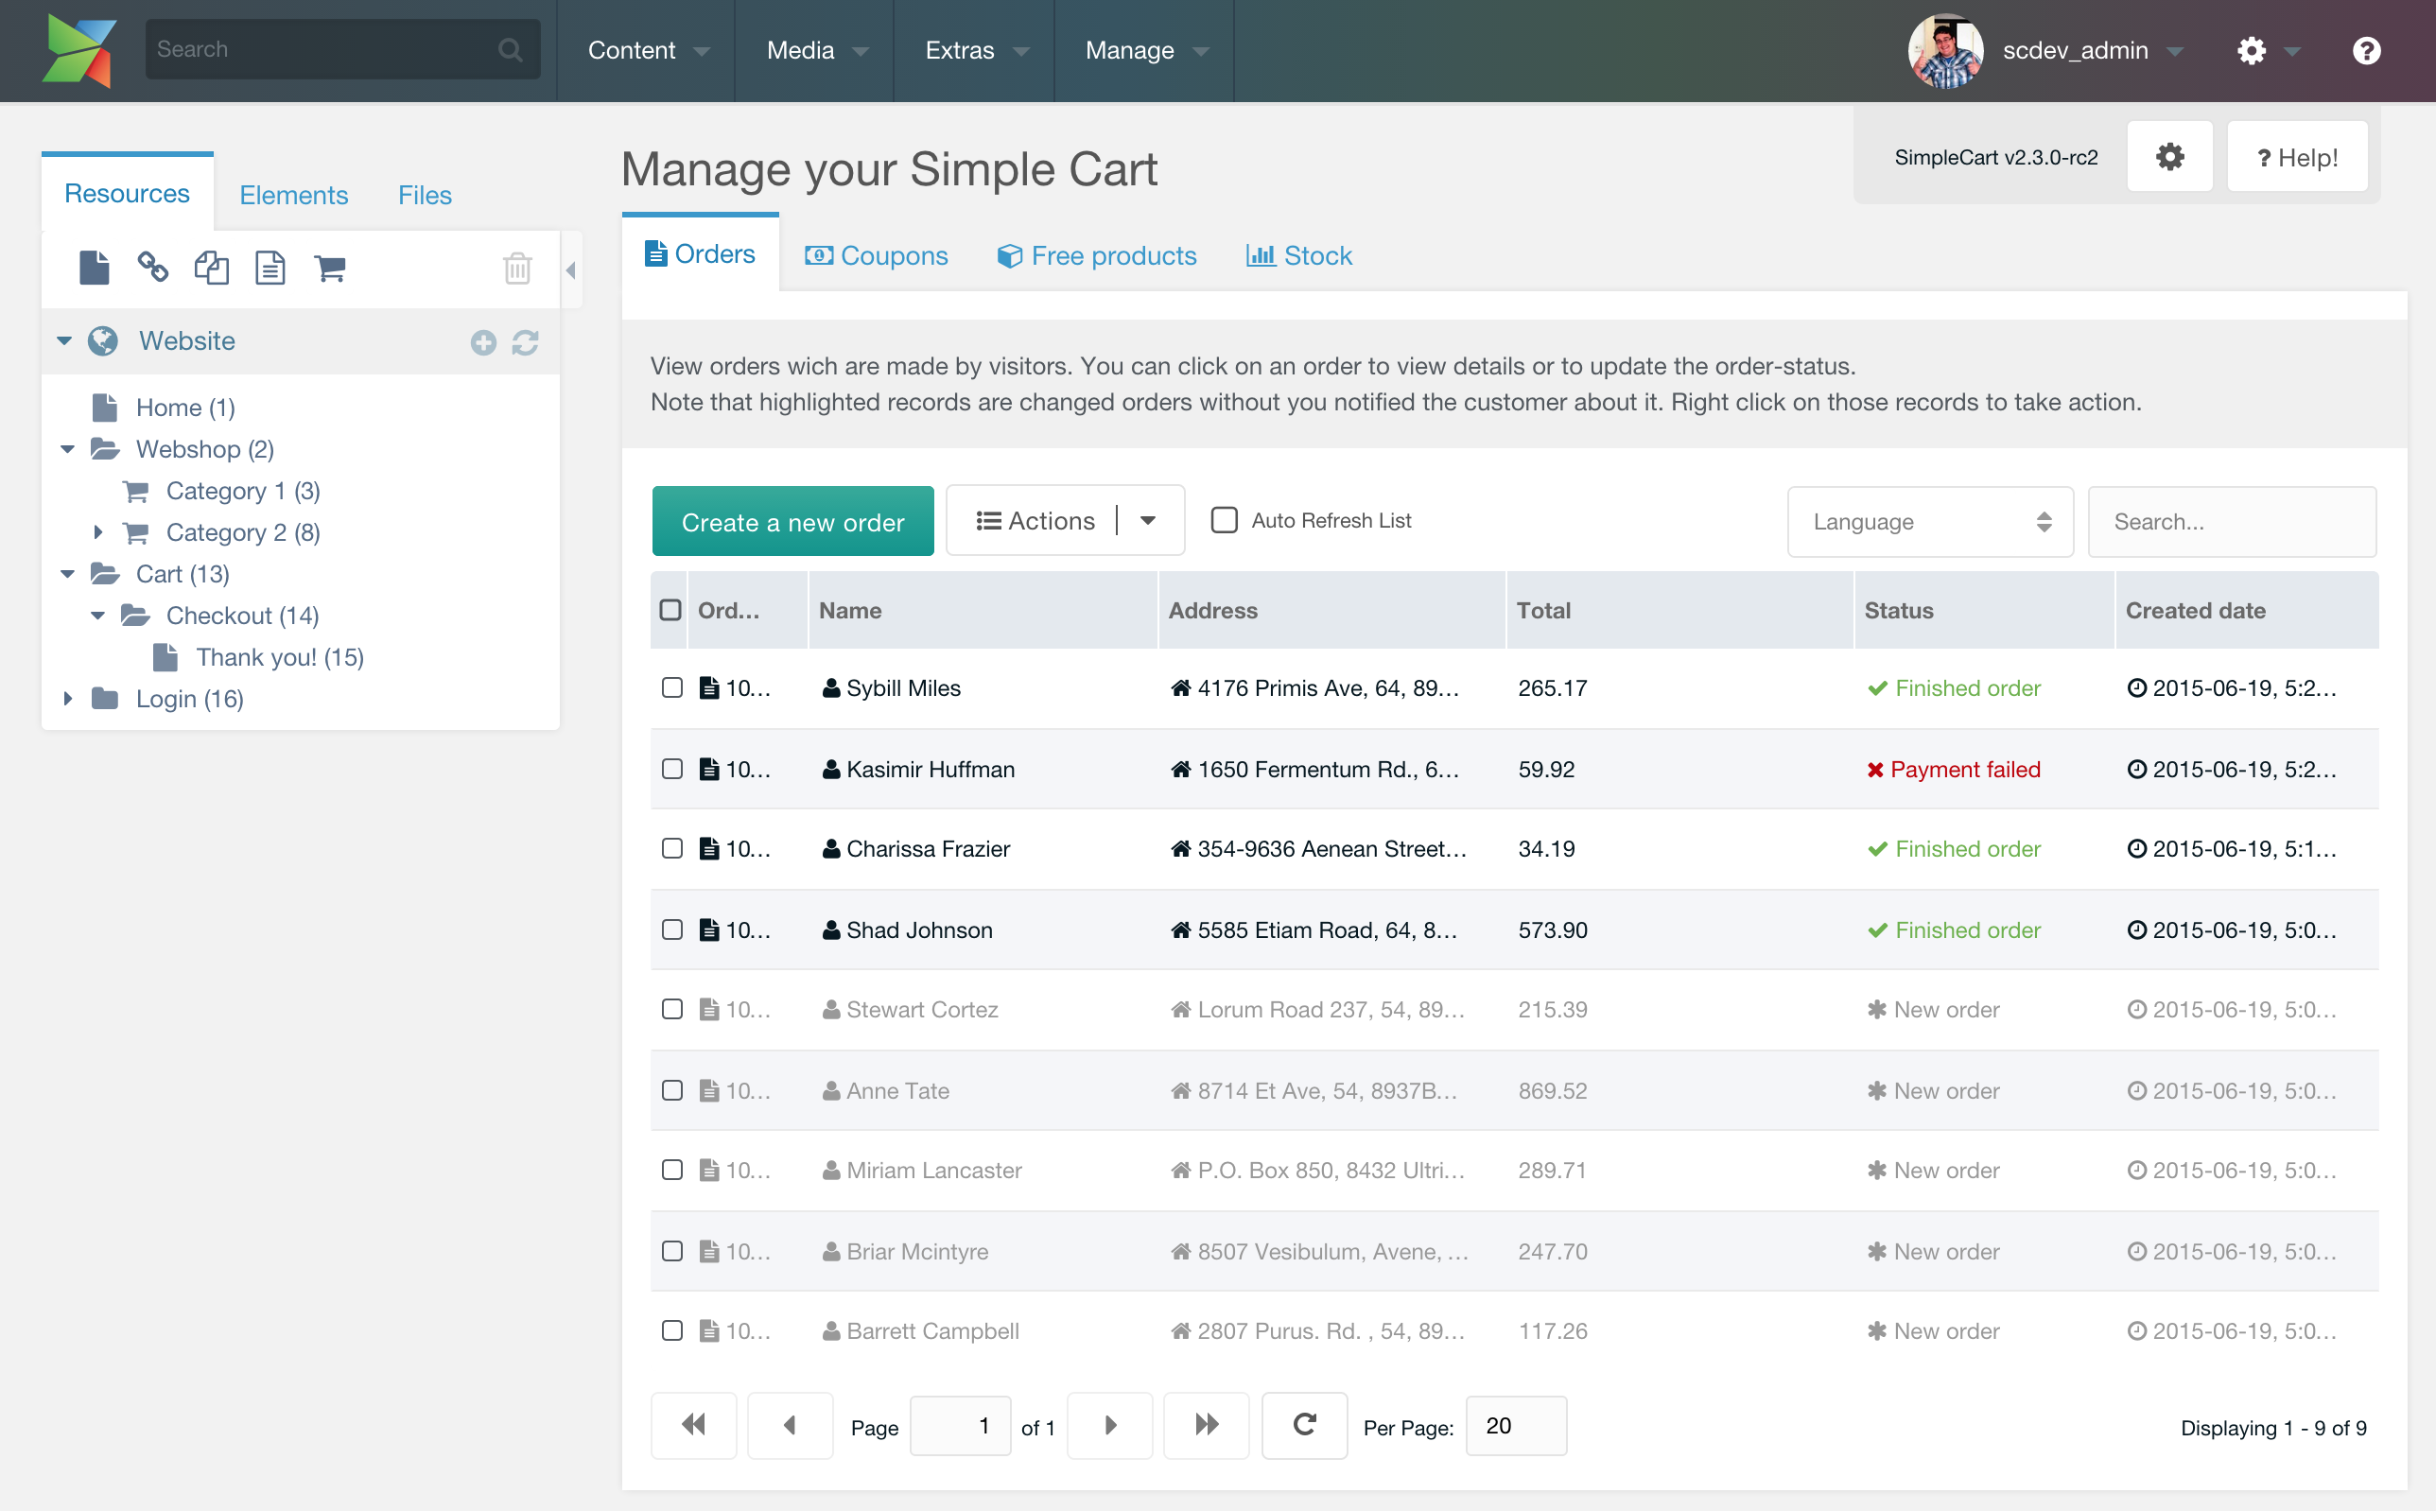Click order document icon for Sybill Miles
The image size is (2436, 1511).
(x=709, y=688)
